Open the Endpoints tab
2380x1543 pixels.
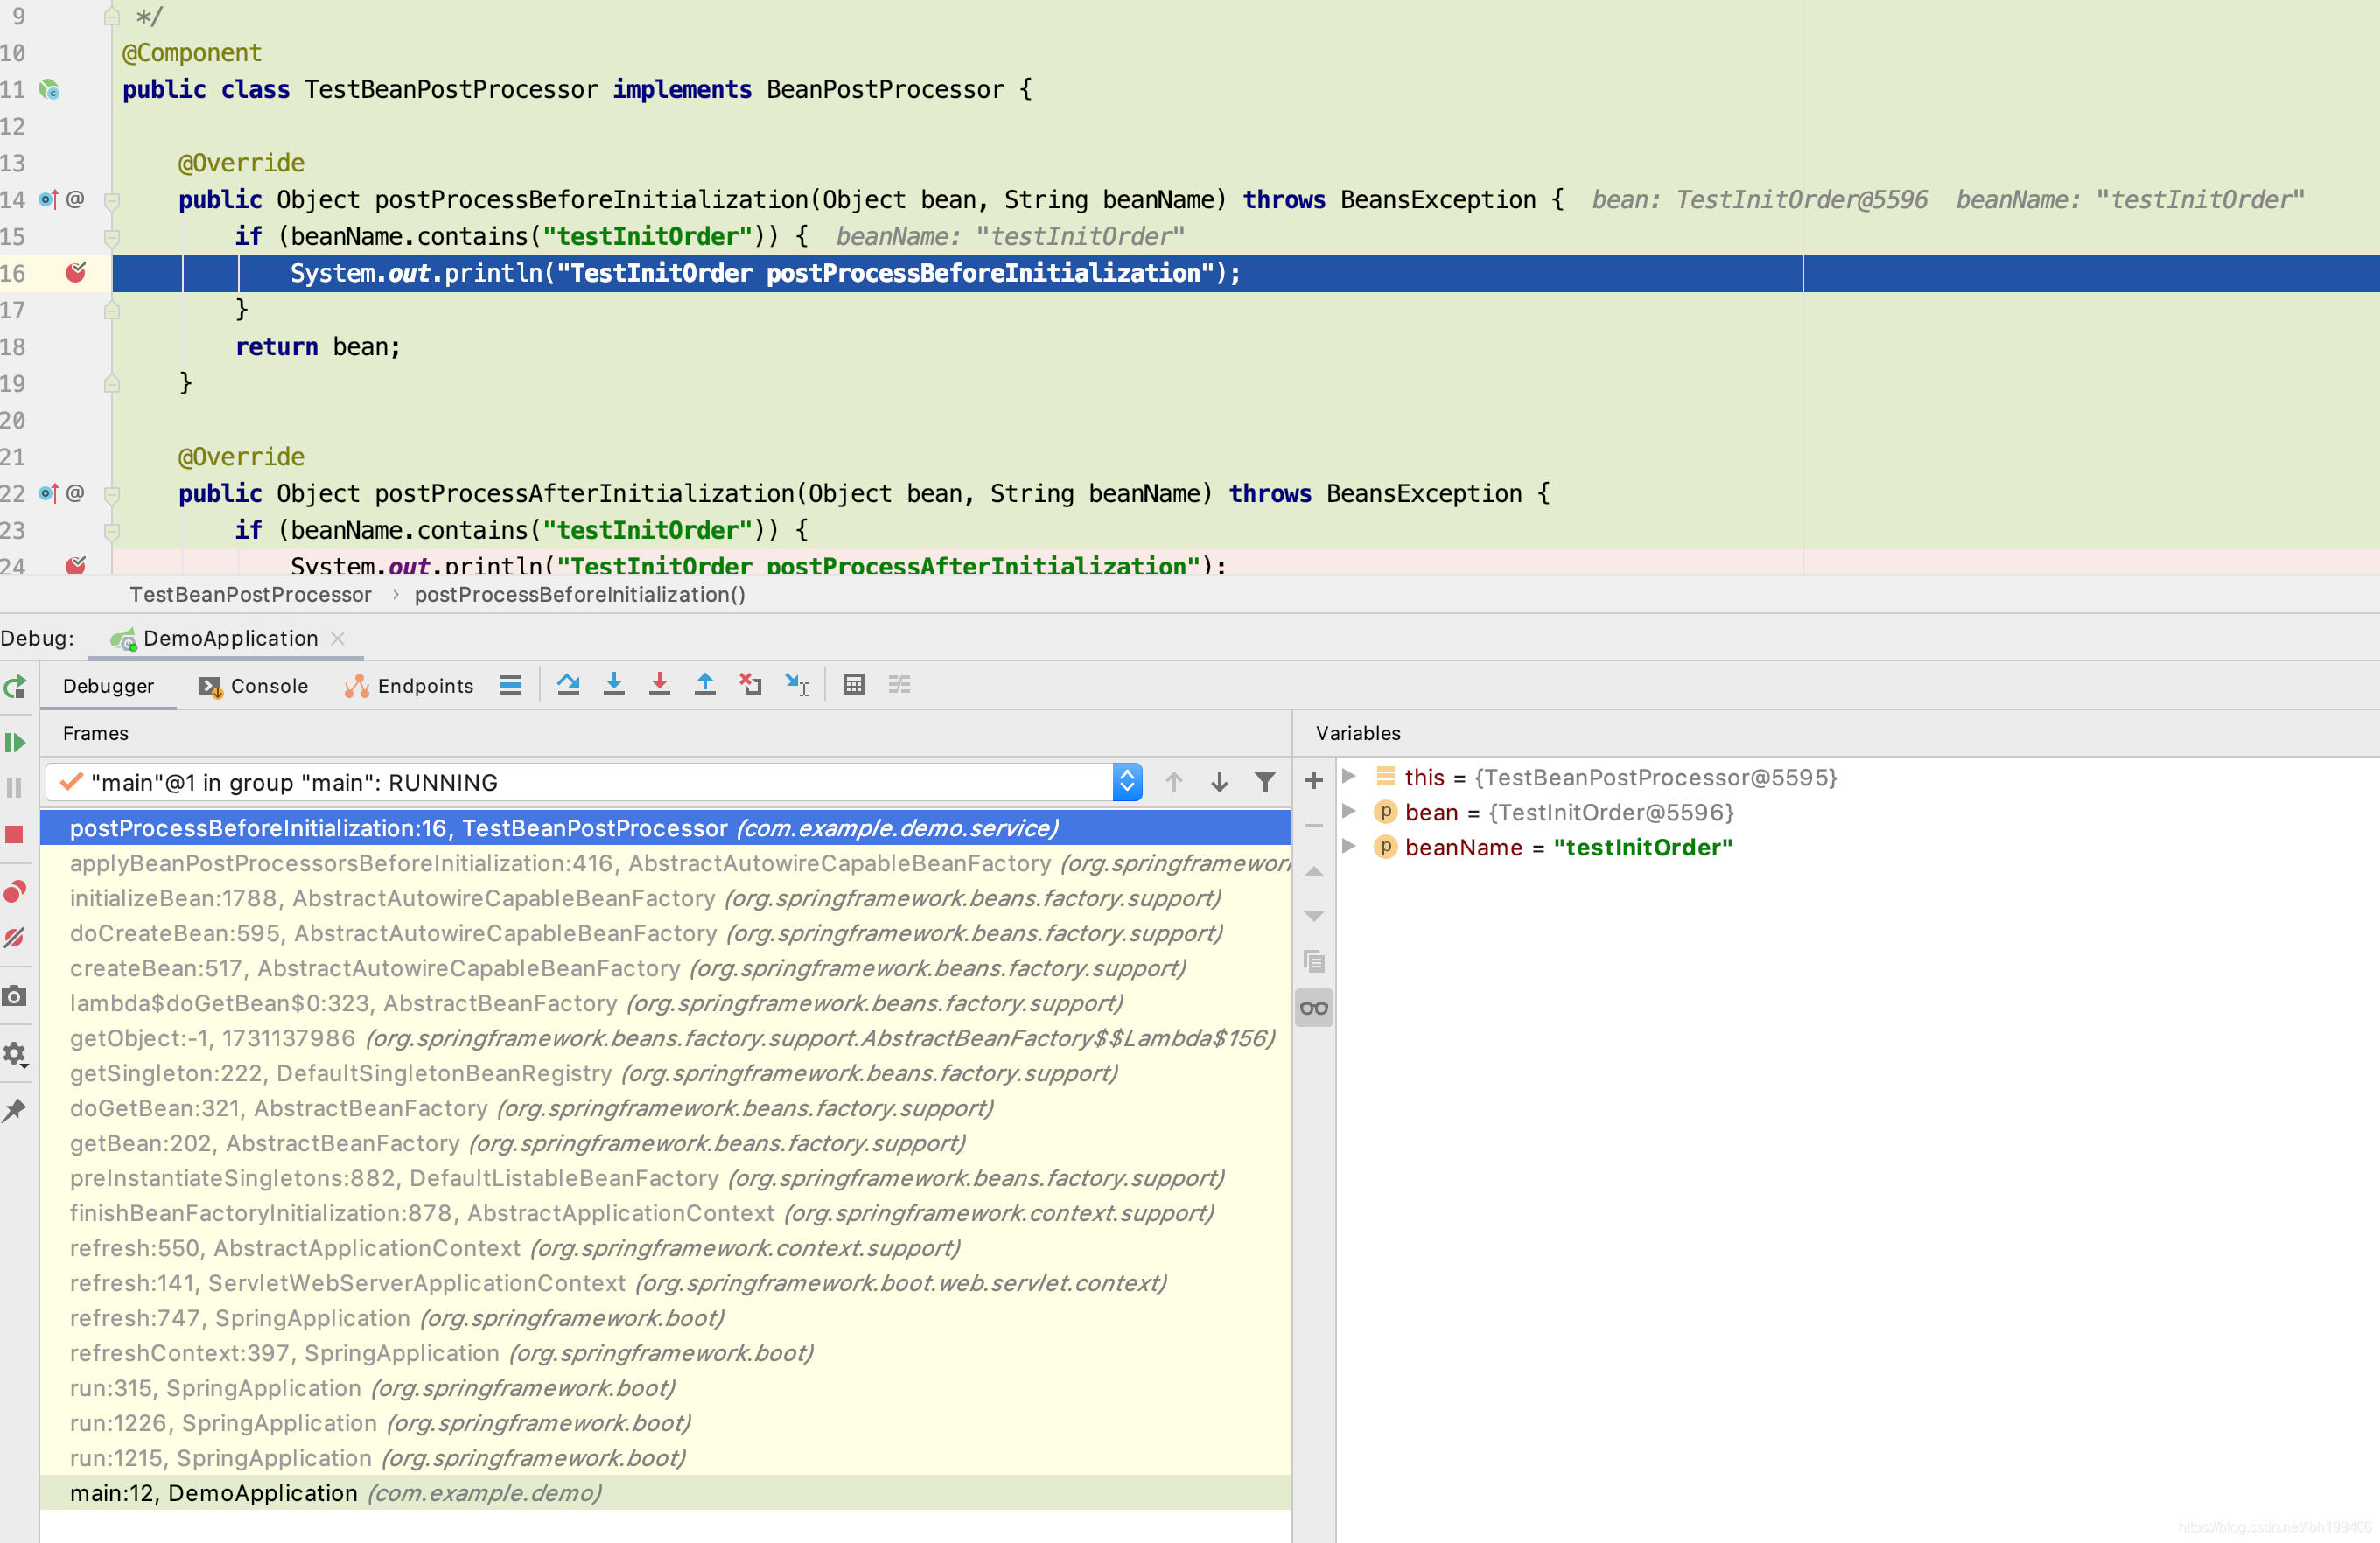(424, 686)
